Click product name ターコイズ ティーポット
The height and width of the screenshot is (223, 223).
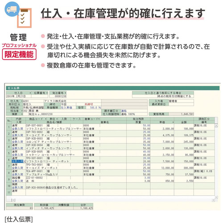(42, 168)
